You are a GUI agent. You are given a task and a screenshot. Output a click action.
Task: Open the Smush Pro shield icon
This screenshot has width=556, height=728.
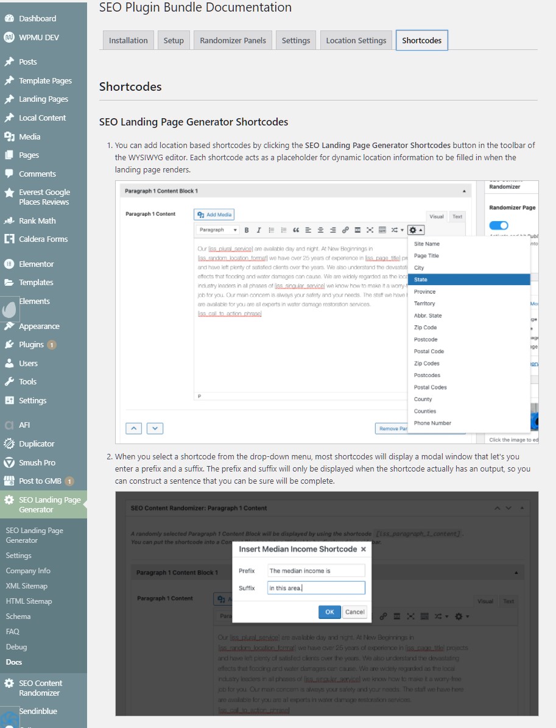(9, 462)
